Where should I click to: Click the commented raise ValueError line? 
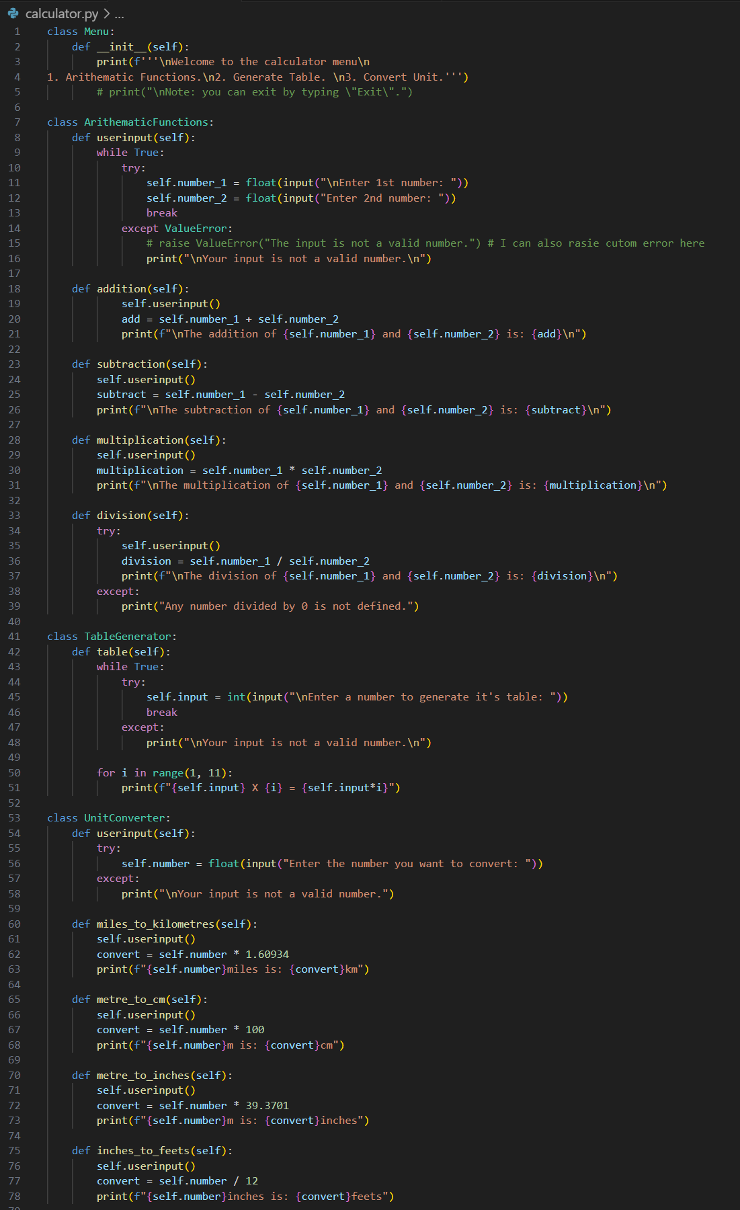click(313, 243)
